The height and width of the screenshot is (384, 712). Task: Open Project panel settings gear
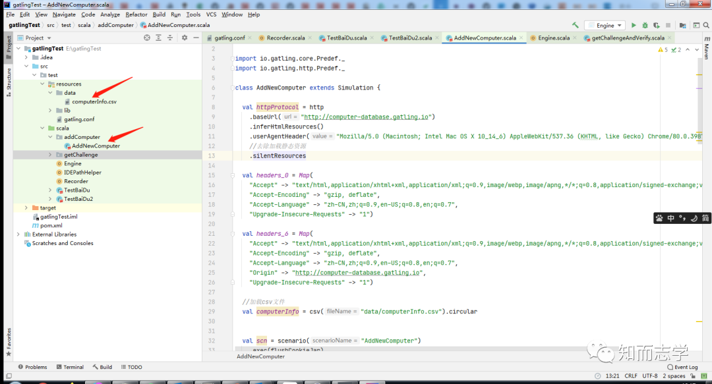(185, 38)
